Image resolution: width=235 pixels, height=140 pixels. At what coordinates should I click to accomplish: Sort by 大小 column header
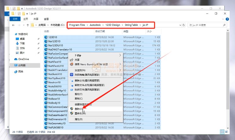pos(149,31)
